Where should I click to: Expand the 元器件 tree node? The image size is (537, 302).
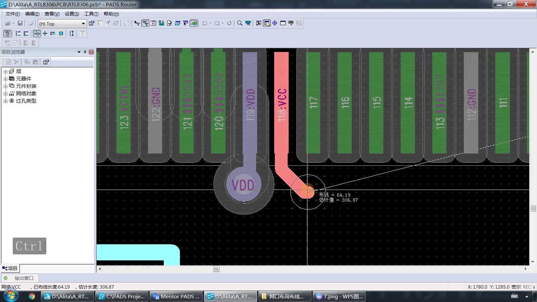point(5,79)
